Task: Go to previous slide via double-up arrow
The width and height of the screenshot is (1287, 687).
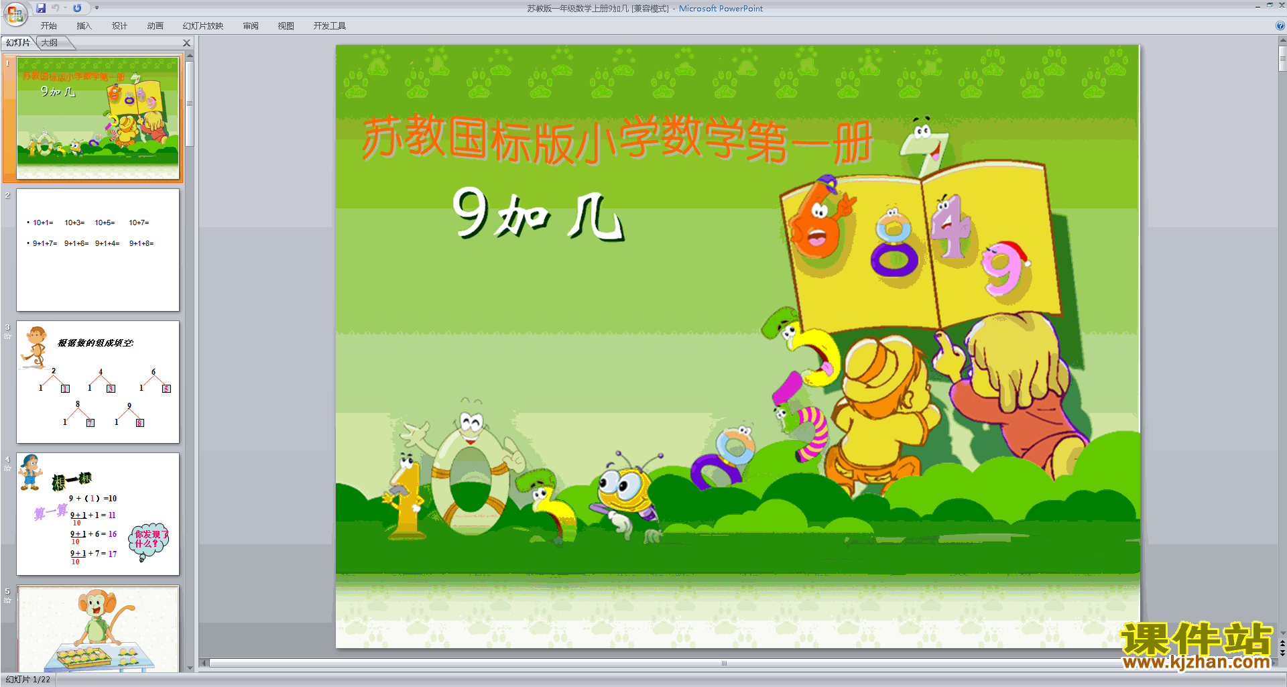Action: pyautogui.click(x=1282, y=643)
